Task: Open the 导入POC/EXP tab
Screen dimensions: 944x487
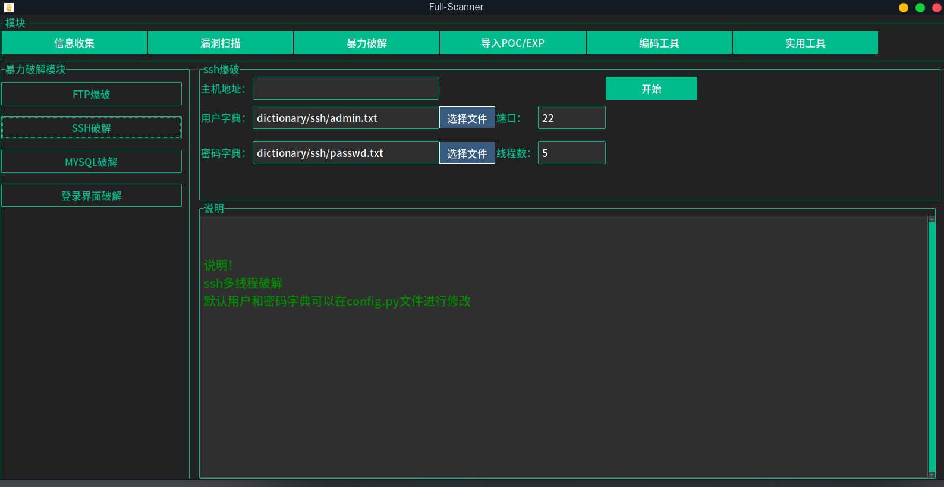Action: tap(512, 43)
